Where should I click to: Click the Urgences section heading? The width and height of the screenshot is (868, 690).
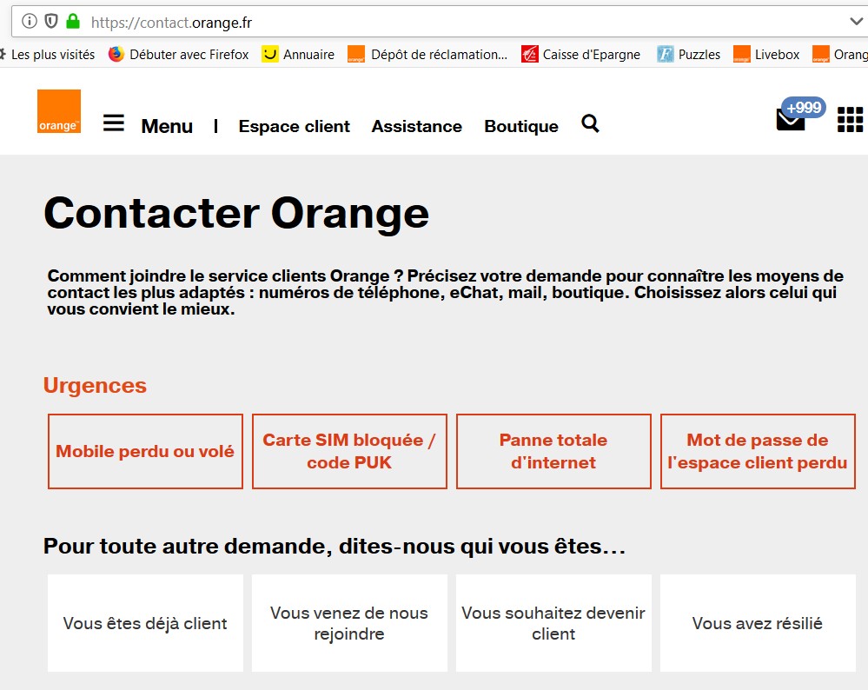tap(95, 386)
